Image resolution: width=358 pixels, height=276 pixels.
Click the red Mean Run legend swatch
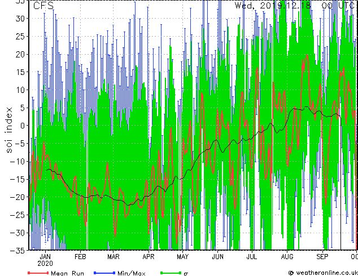pos(38,273)
